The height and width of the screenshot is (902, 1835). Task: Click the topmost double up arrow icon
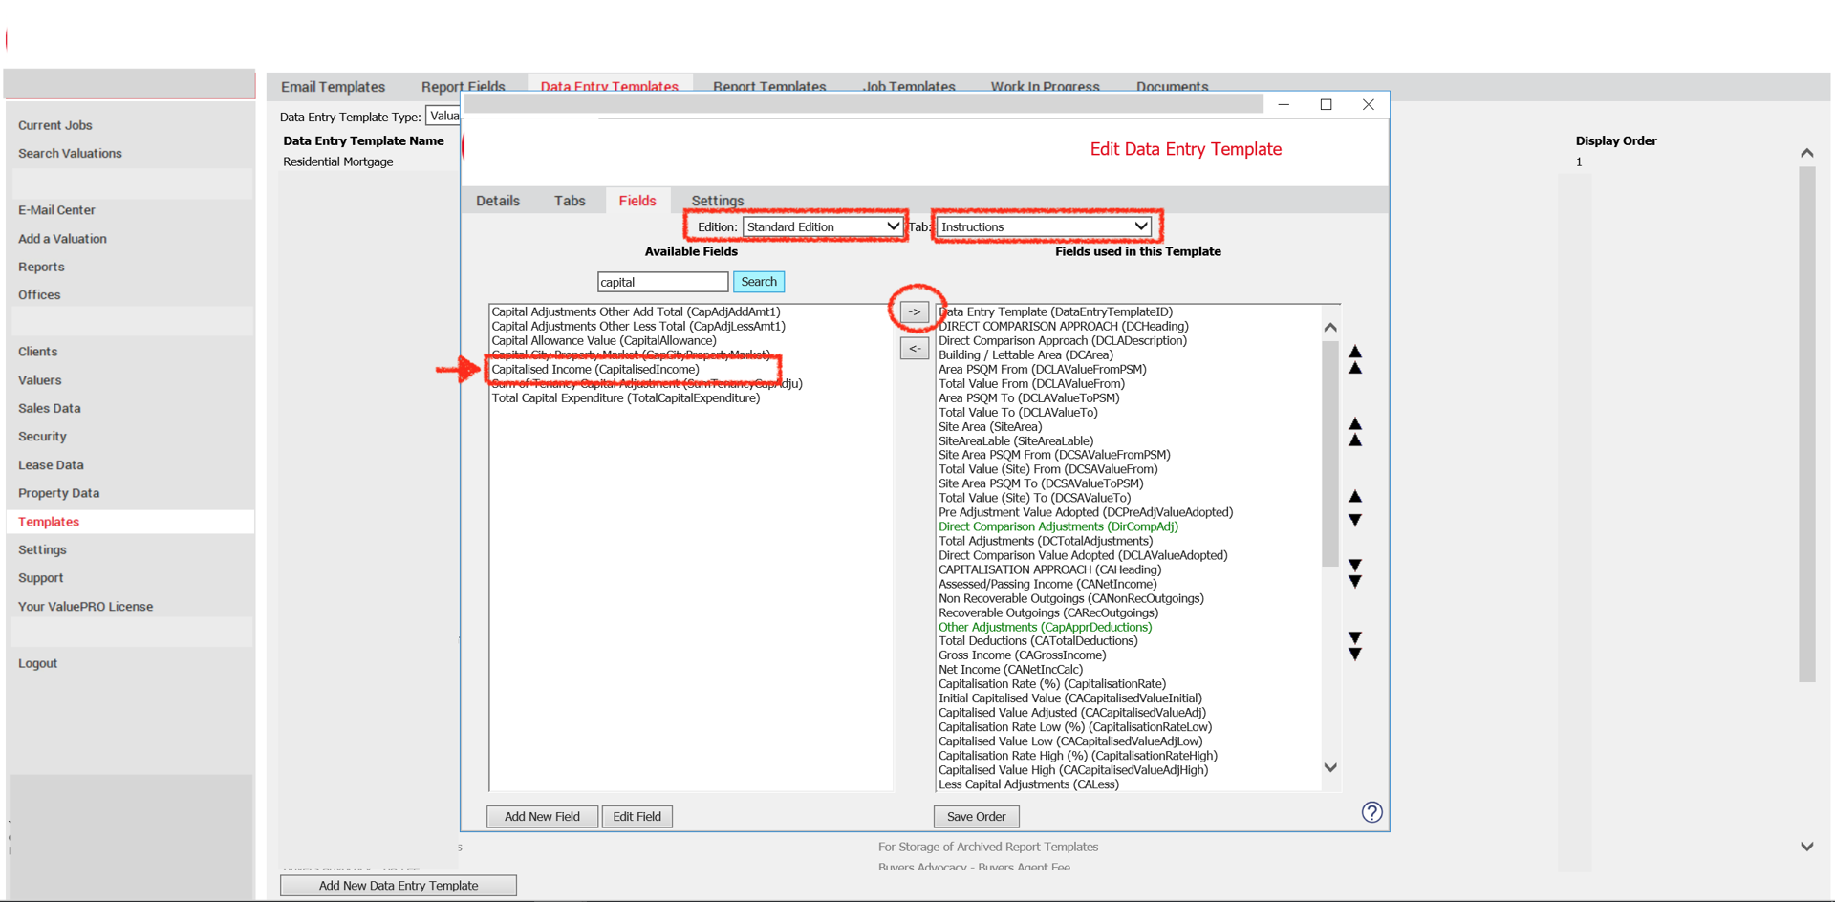coord(1355,359)
